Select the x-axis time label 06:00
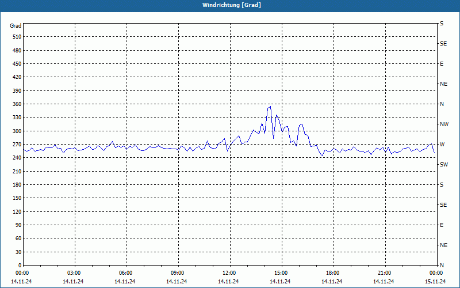Viewport: 460px width, 288px height. pyautogui.click(x=125, y=273)
